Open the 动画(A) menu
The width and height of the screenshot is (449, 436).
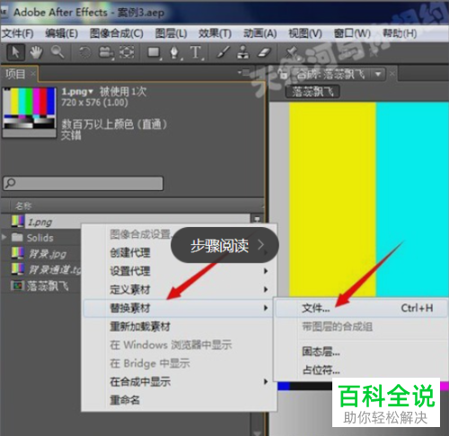260,33
